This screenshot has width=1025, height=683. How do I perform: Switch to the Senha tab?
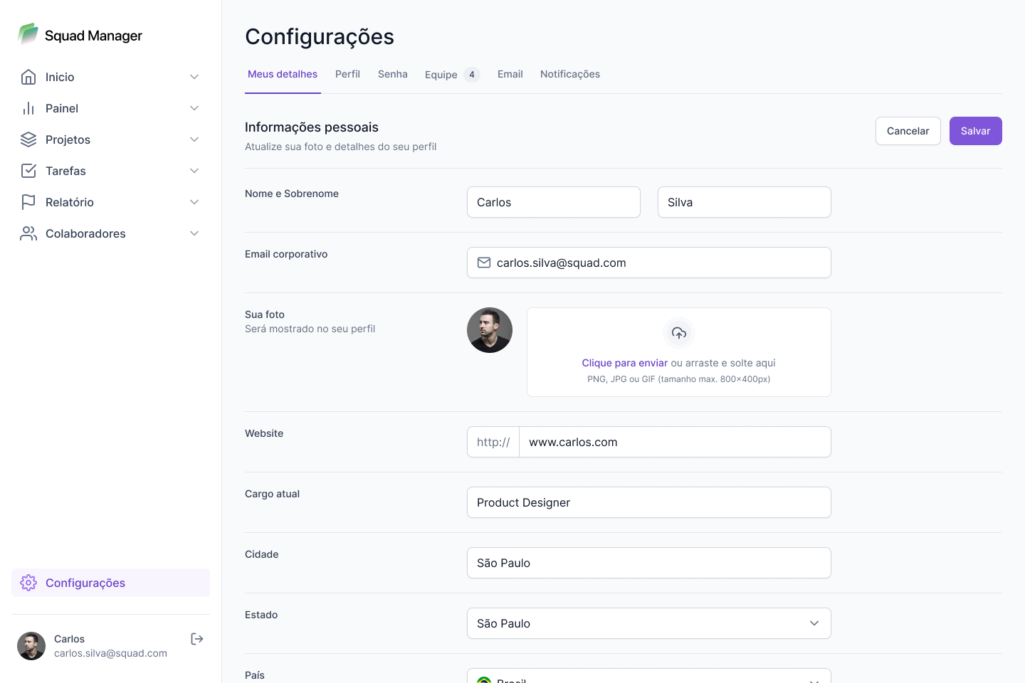[393, 74]
